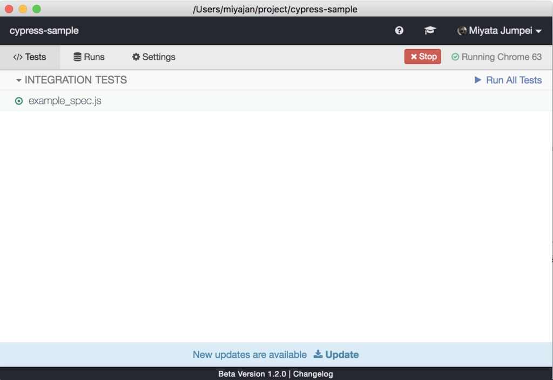This screenshot has width=553, height=380.
Task: Switch to the Runs tab
Action: pos(89,57)
